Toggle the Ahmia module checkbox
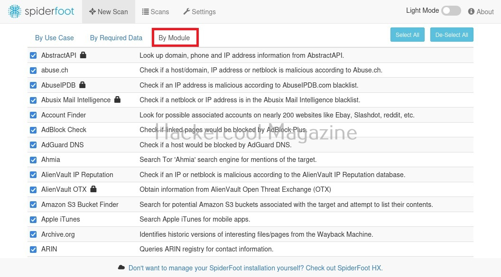 (33, 160)
